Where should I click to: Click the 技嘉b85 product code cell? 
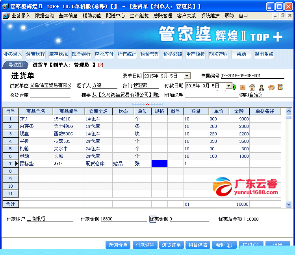[x=69, y=141]
